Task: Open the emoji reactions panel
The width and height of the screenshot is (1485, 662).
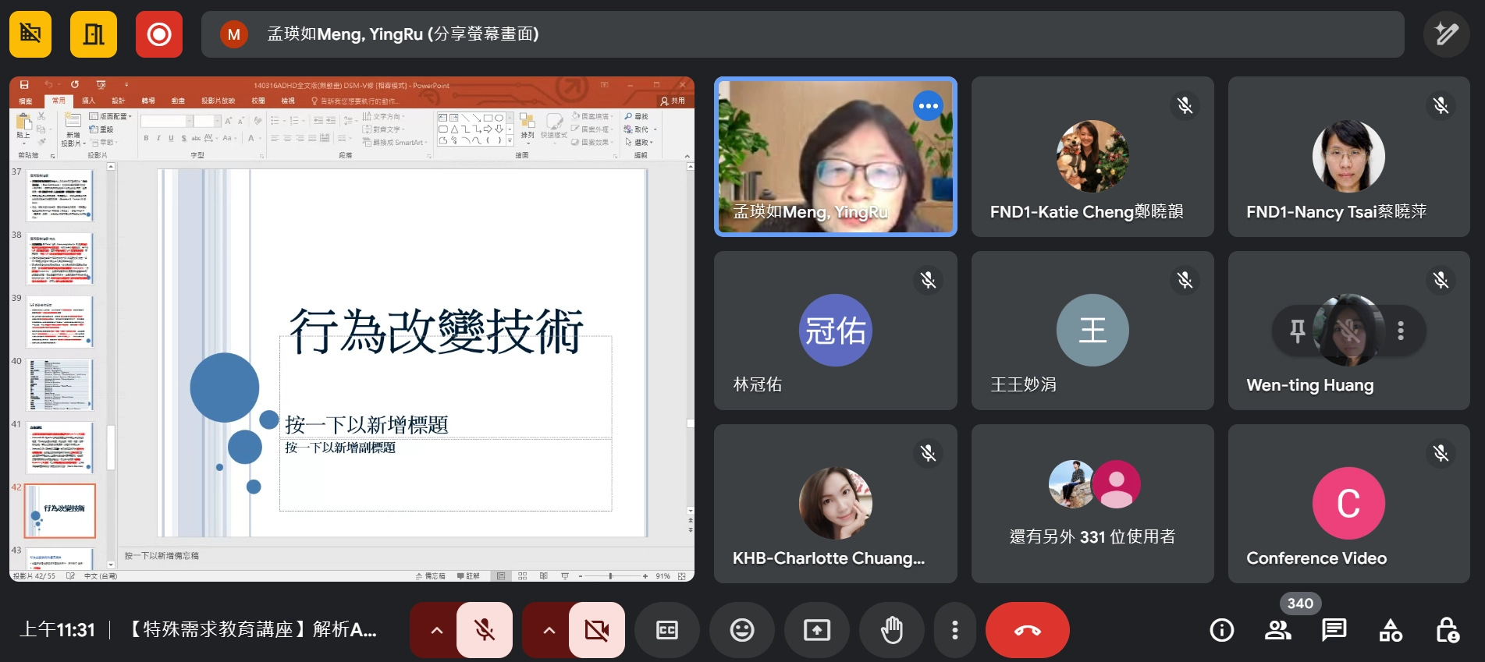Action: (741, 630)
